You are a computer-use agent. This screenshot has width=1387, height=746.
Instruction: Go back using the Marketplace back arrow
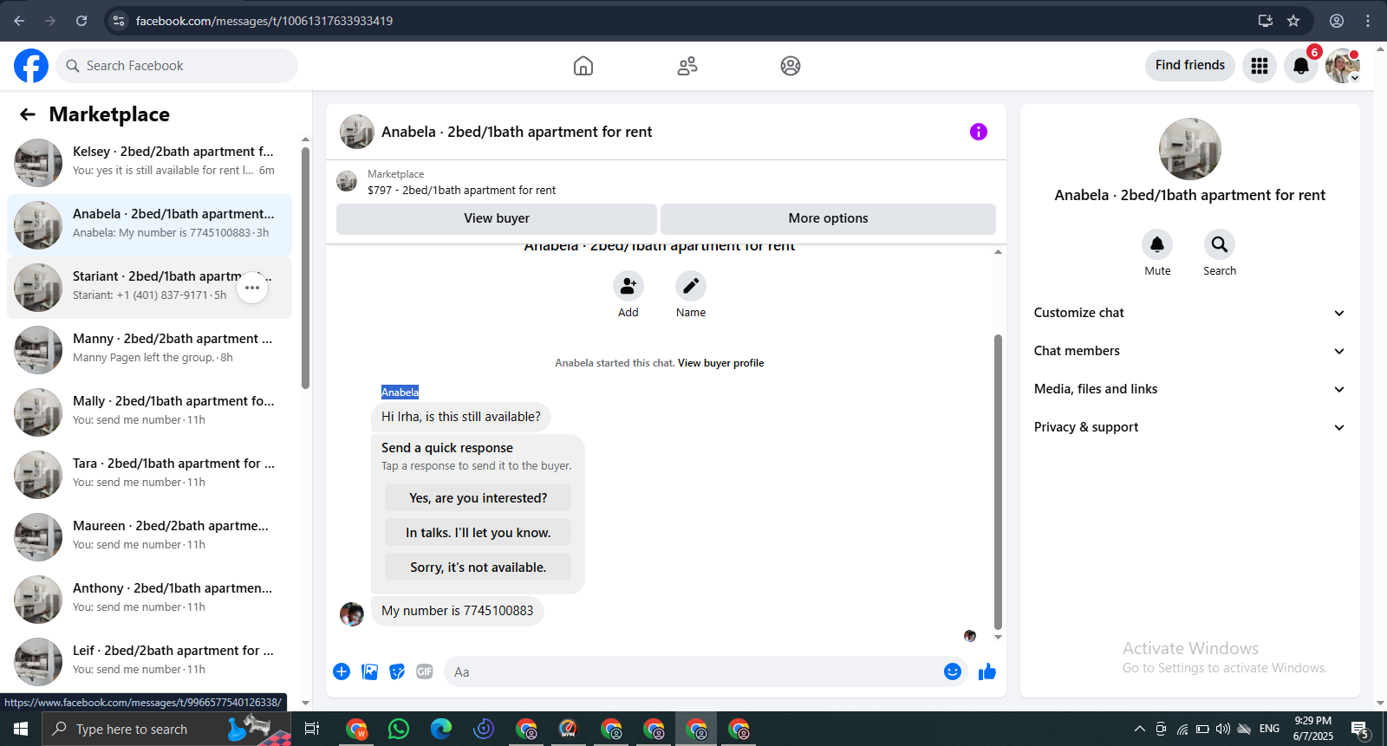pos(28,114)
